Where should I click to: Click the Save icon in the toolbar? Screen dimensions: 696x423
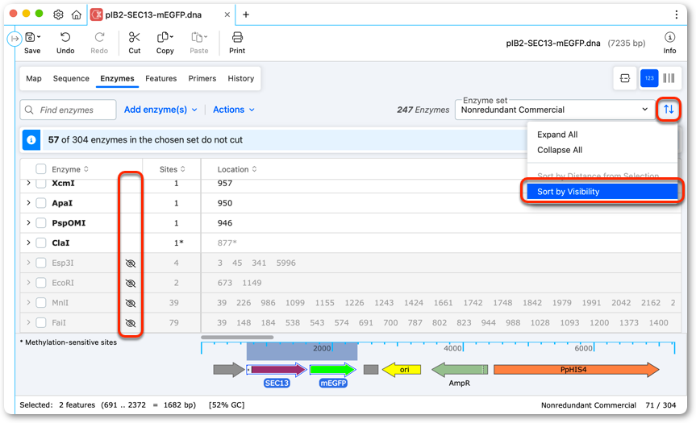pyautogui.click(x=31, y=37)
